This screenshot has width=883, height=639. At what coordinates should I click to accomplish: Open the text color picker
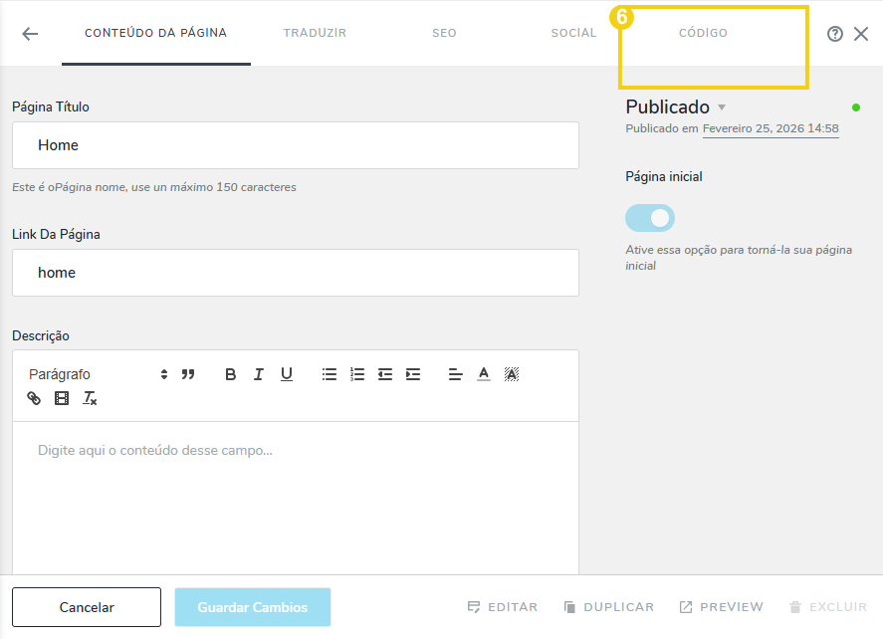pyautogui.click(x=483, y=374)
